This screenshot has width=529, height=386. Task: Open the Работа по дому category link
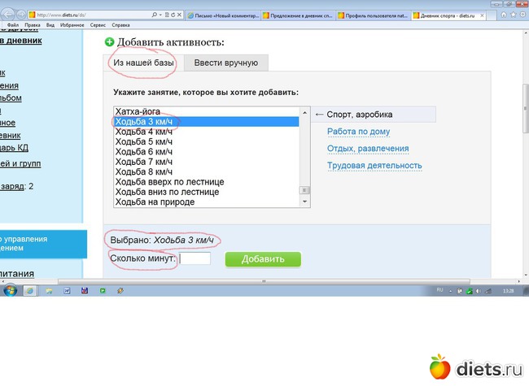coord(358,132)
